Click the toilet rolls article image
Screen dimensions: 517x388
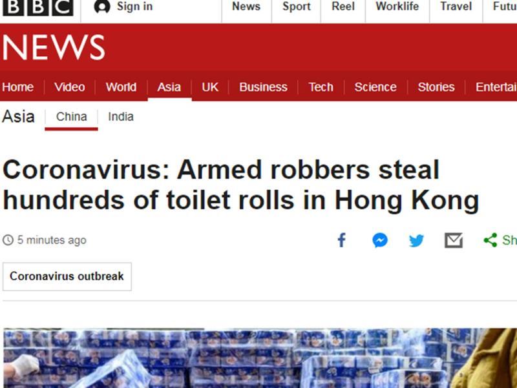(x=260, y=358)
